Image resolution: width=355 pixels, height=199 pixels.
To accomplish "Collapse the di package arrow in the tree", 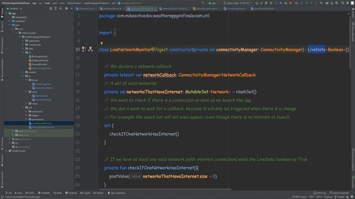I will (x=23, y=53).
